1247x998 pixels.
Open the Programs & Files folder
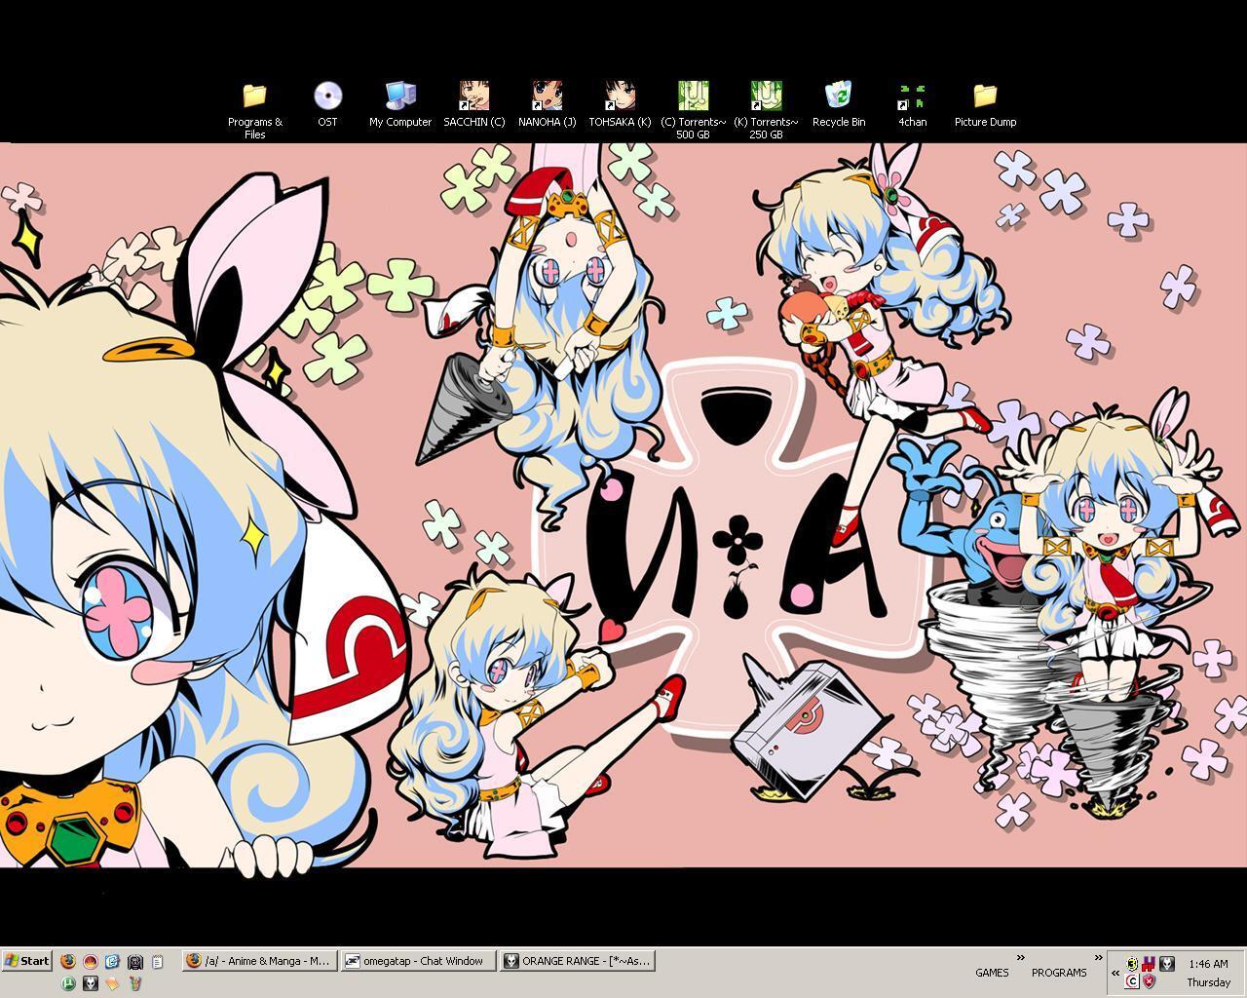point(254,96)
